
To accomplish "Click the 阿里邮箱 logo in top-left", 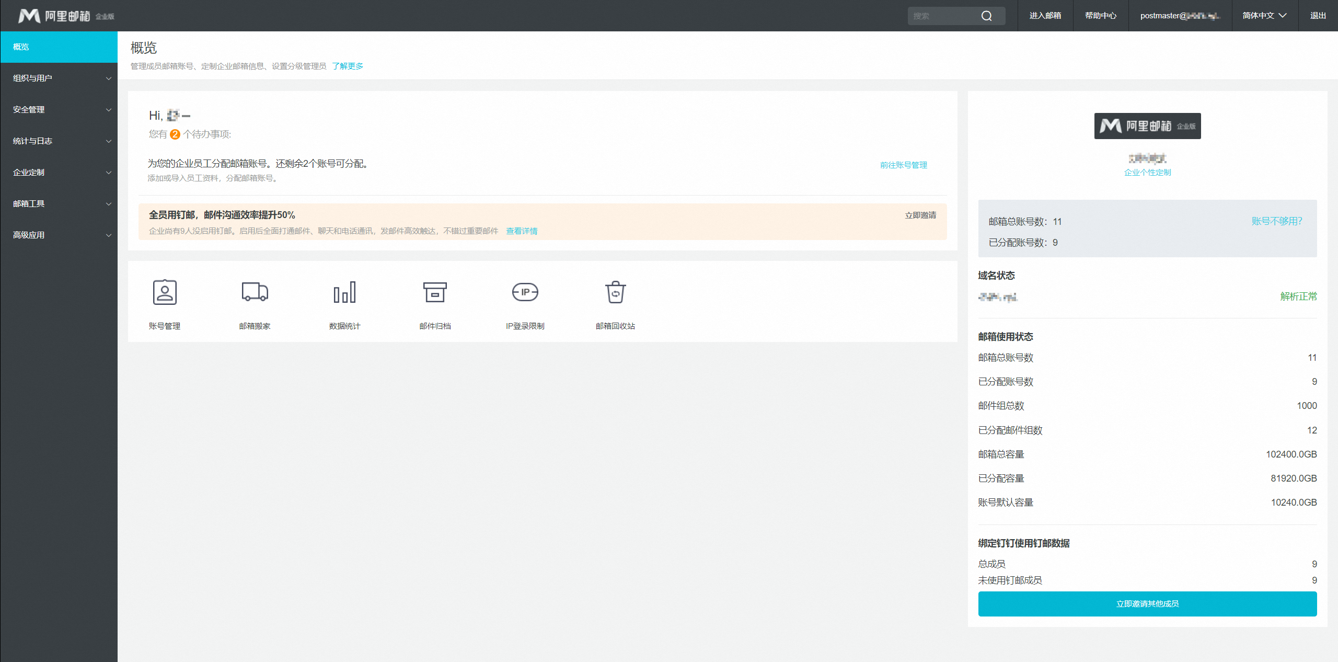I will 66,16.
